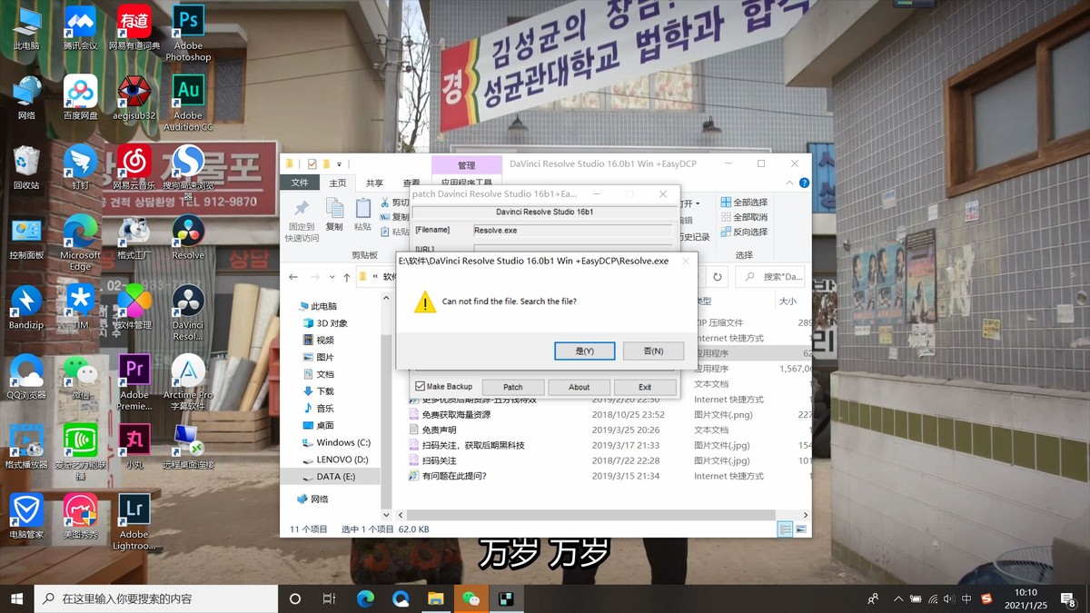This screenshot has width=1090, height=613.
Task: Switch to the 共享 ribbon tab
Action: (375, 183)
